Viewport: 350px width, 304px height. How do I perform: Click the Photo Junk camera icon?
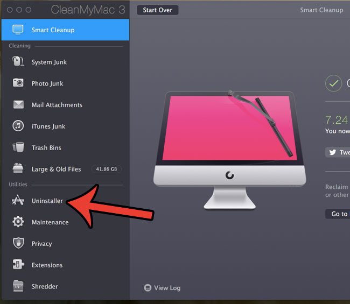18,82
